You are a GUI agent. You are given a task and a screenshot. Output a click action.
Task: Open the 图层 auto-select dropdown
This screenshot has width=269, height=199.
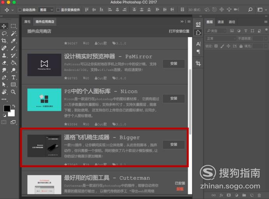[x=46, y=10]
